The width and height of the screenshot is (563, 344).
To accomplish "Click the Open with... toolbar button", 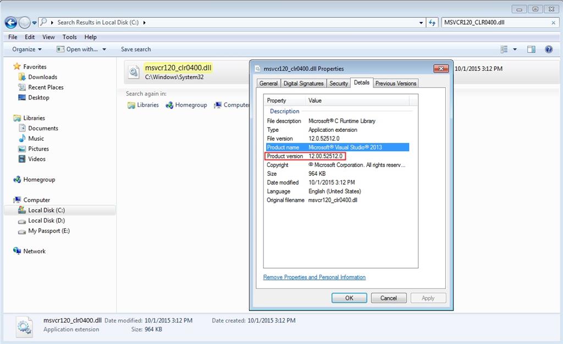I will pos(77,49).
